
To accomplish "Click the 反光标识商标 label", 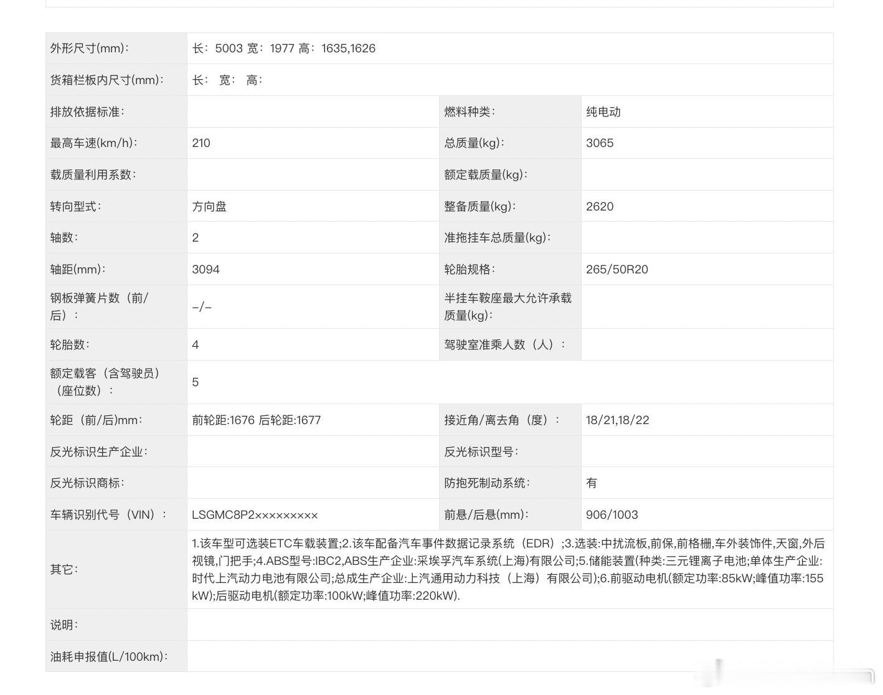I will 87,483.
